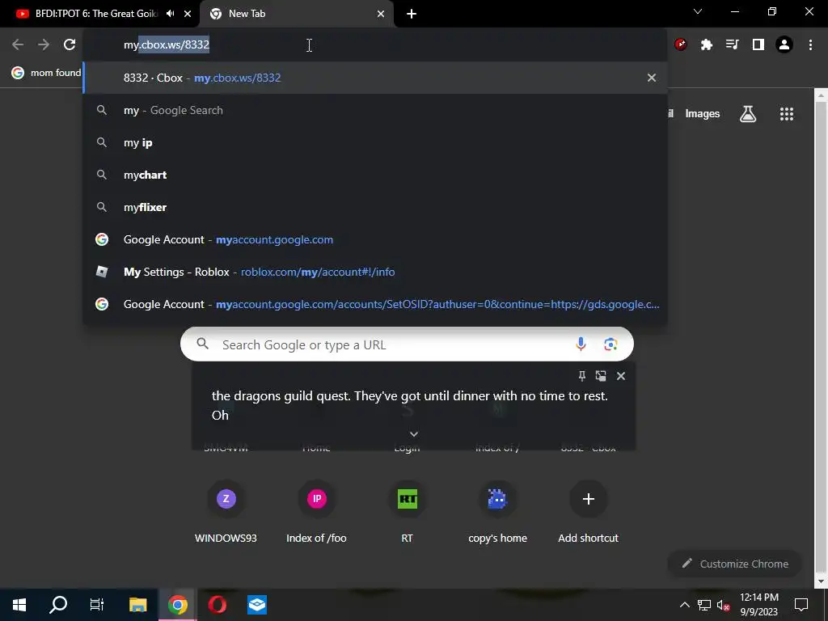Pin the live caption box
The height and width of the screenshot is (621, 828).
pos(582,376)
